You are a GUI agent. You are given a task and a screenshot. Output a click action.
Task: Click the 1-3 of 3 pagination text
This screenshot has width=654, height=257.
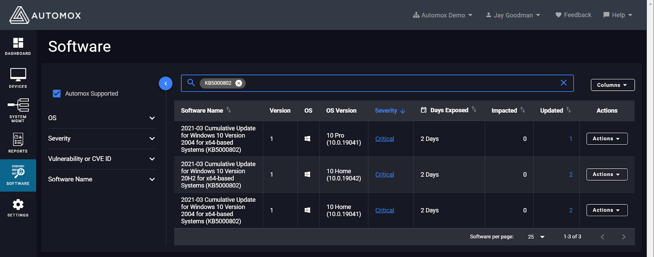pos(572,237)
